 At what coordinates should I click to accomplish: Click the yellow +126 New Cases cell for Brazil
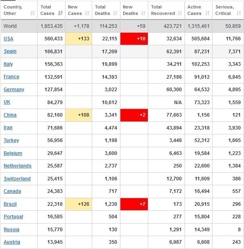[78, 204]
